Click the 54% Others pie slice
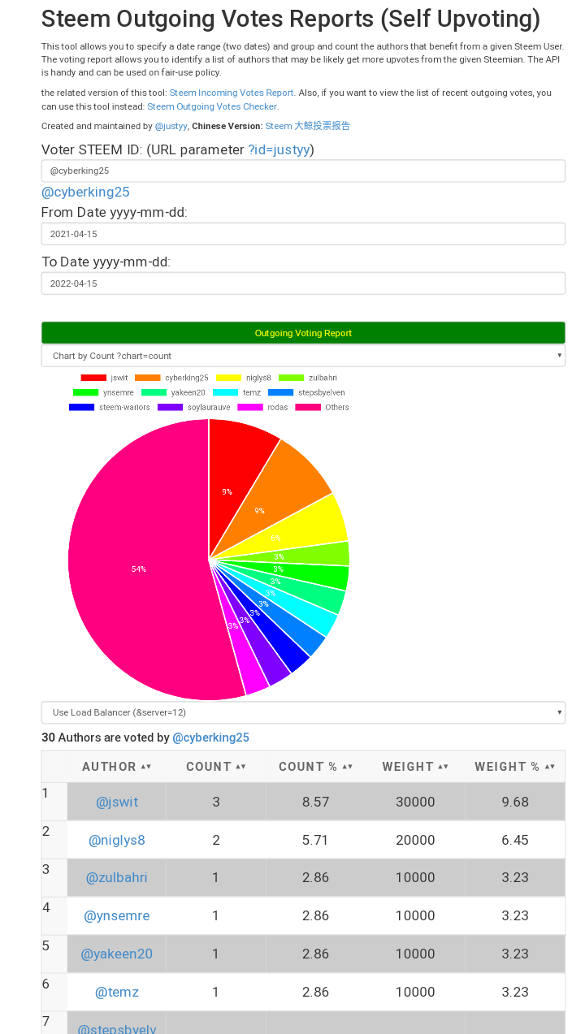The image size is (585, 1034). tap(138, 569)
